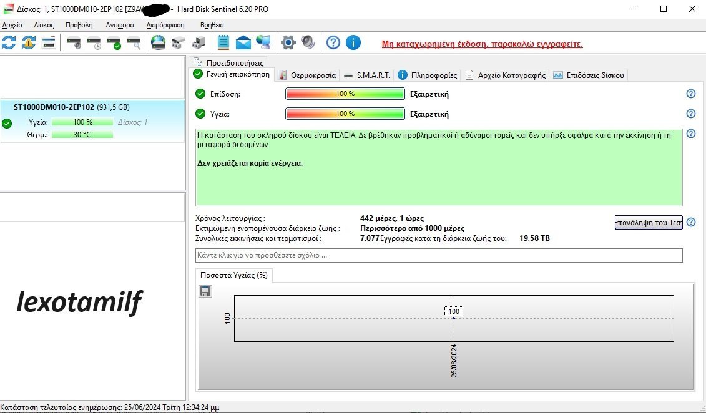Click the blue envelope e-mail icon
706x413 pixels.
click(243, 43)
